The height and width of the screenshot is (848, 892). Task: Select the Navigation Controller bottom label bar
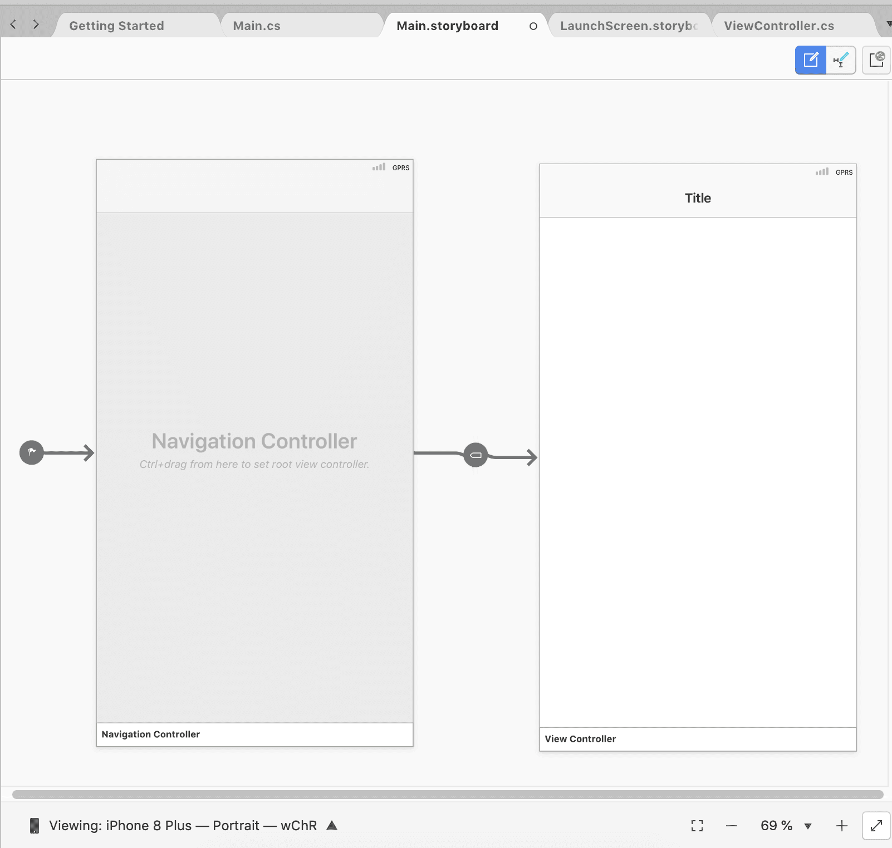254,734
